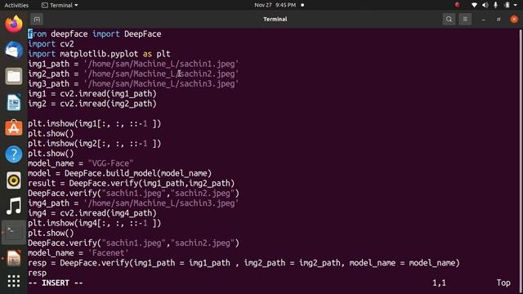
Task: Open Firefox from the dock
Action: coord(14,24)
